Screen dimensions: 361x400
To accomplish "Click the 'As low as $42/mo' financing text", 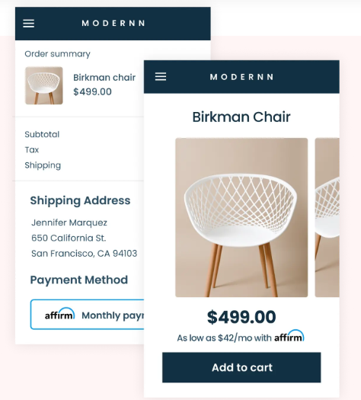I will (x=225, y=338).
